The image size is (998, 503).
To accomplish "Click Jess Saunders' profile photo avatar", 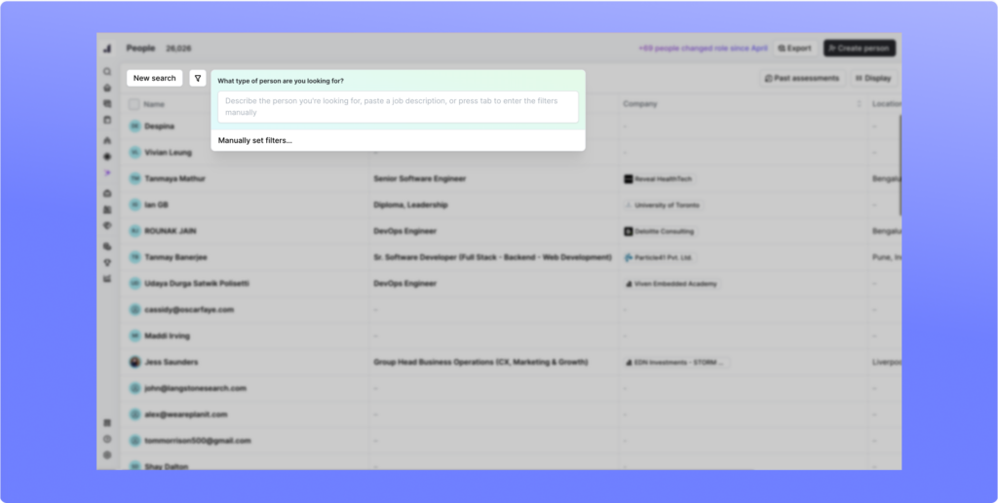I will tap(134, 362).
